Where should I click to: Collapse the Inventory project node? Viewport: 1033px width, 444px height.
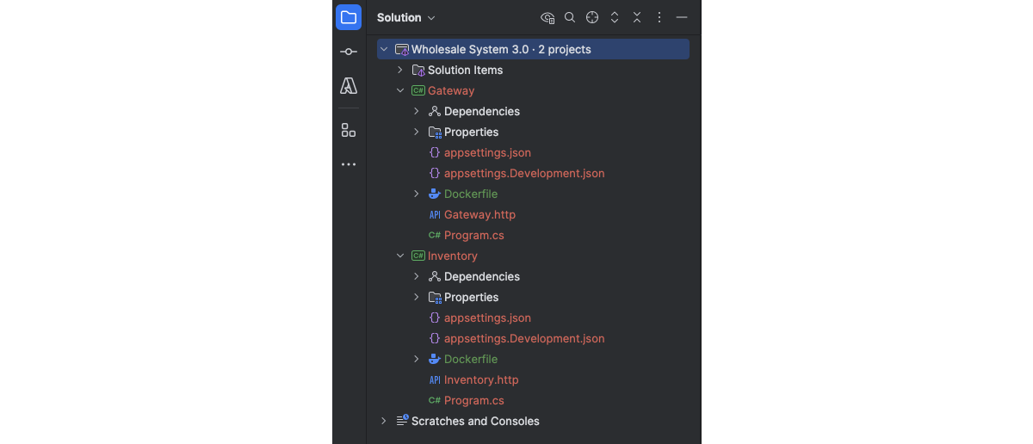pyautogui.click(x=400, y=256)
